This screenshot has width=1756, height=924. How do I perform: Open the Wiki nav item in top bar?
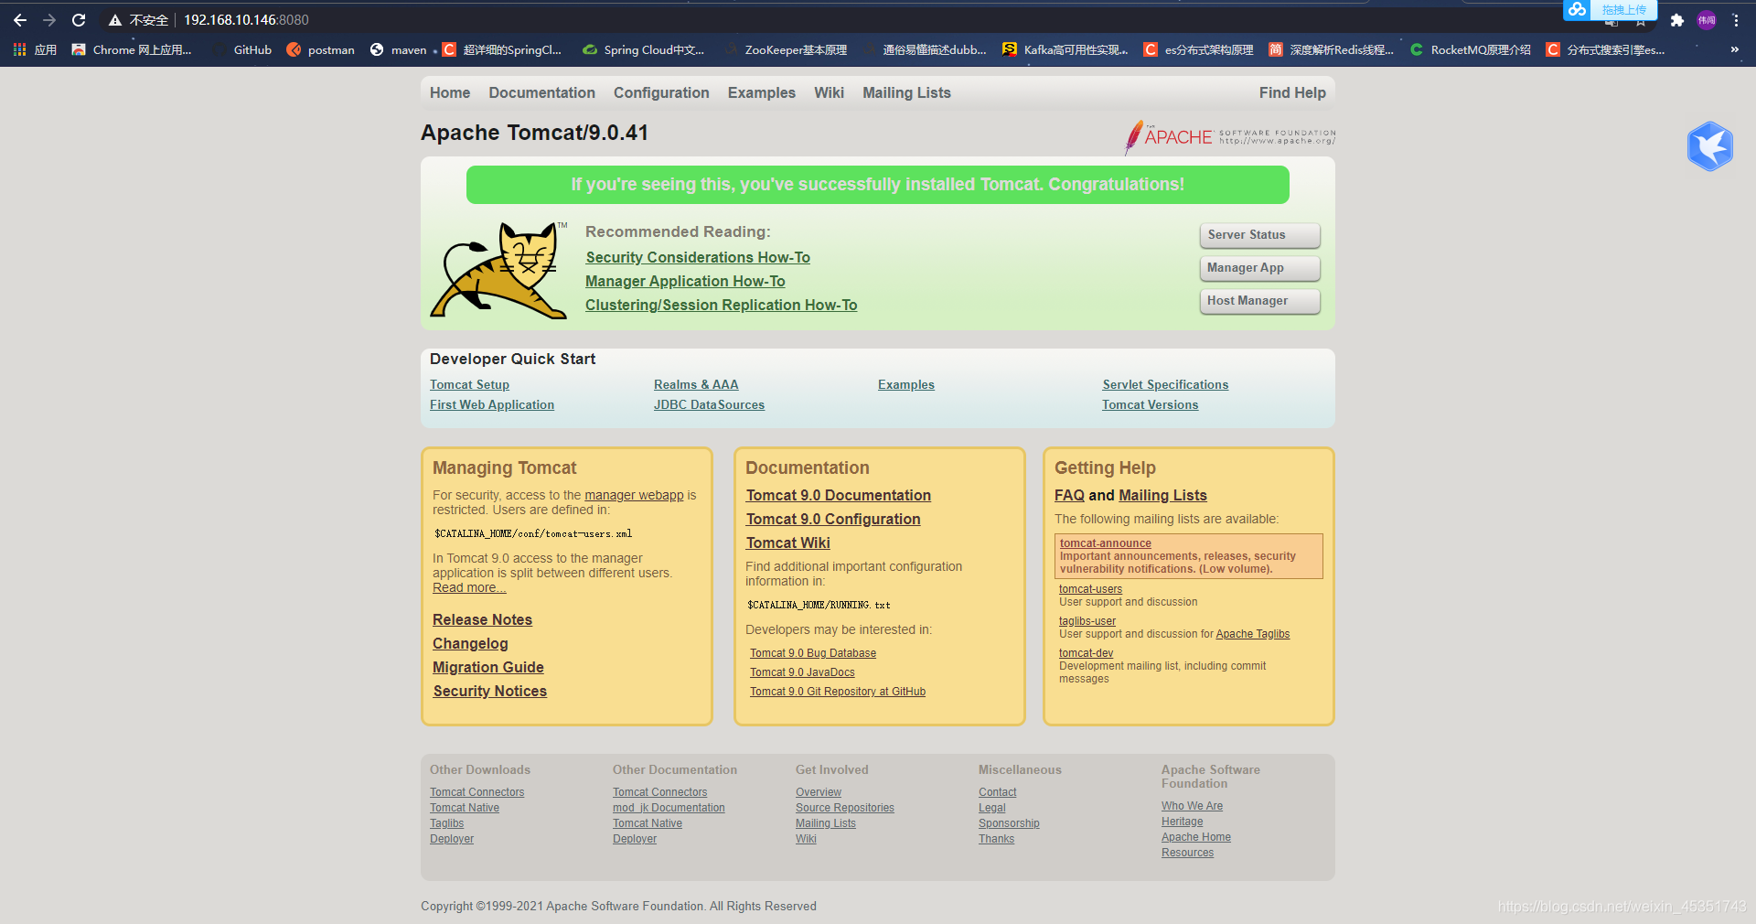click(829, 92)
